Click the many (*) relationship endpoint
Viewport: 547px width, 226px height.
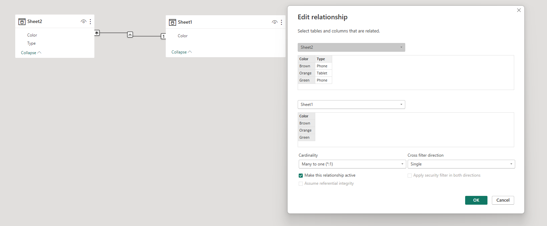coord(97,33)
